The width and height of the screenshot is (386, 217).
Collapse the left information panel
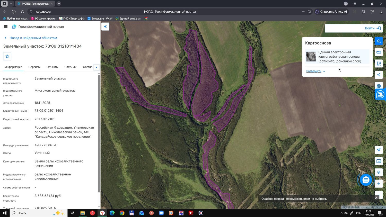click(105, 26)
